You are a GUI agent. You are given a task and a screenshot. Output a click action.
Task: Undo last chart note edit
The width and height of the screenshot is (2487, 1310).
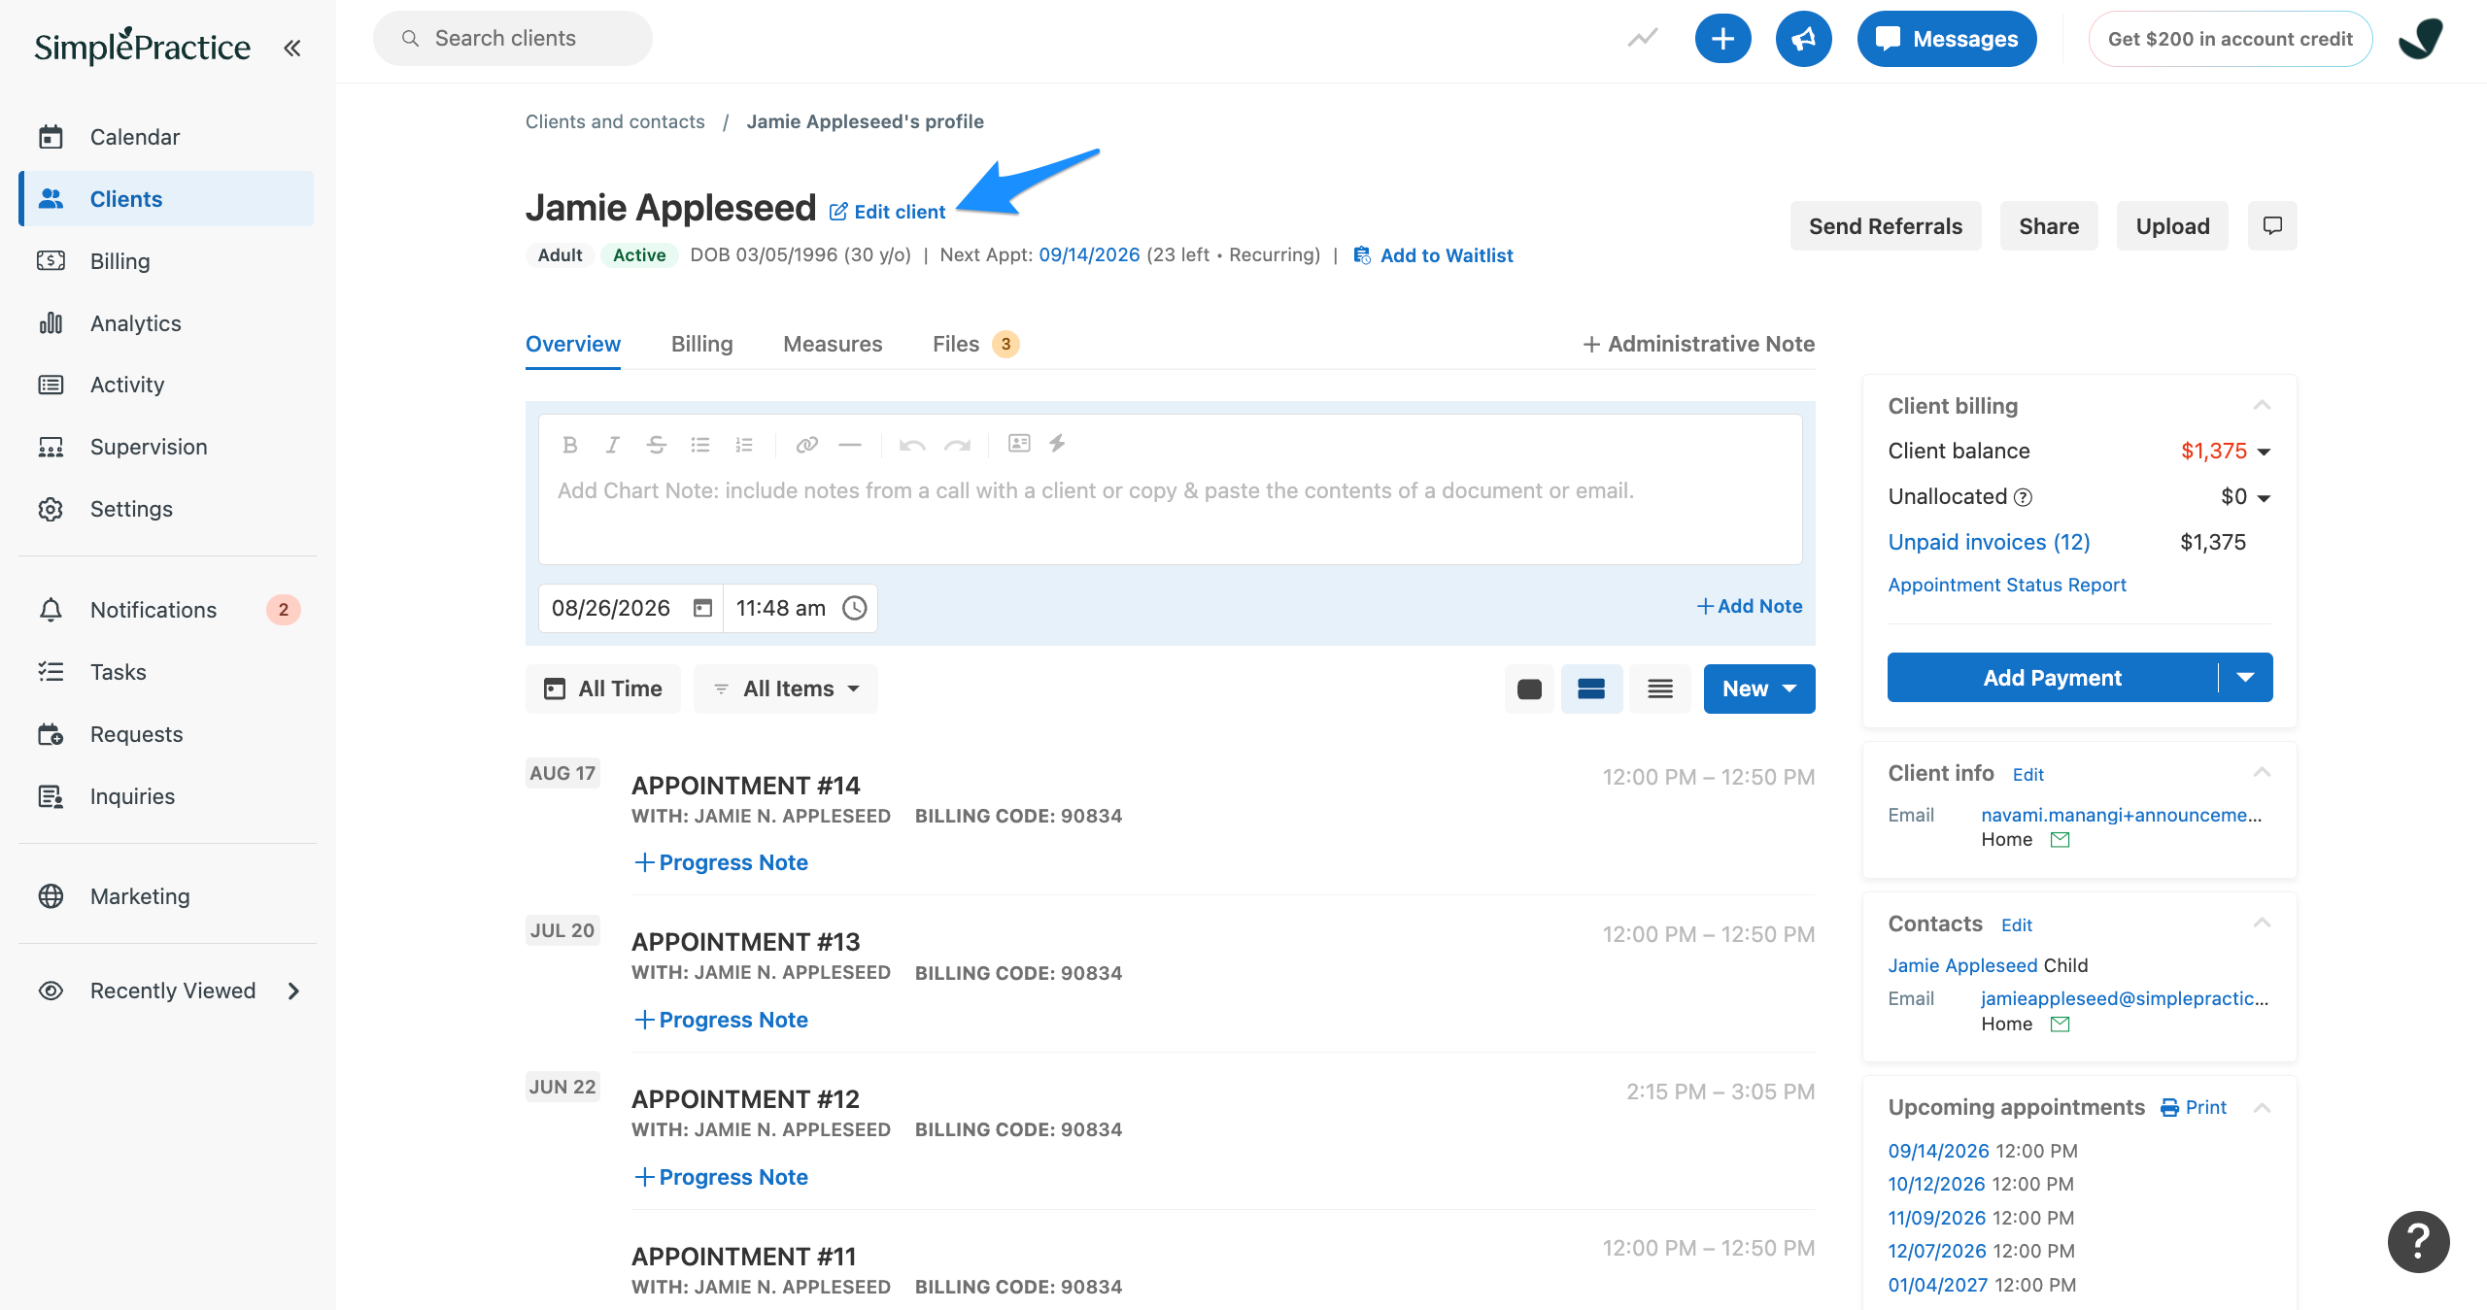click(911, 445)
